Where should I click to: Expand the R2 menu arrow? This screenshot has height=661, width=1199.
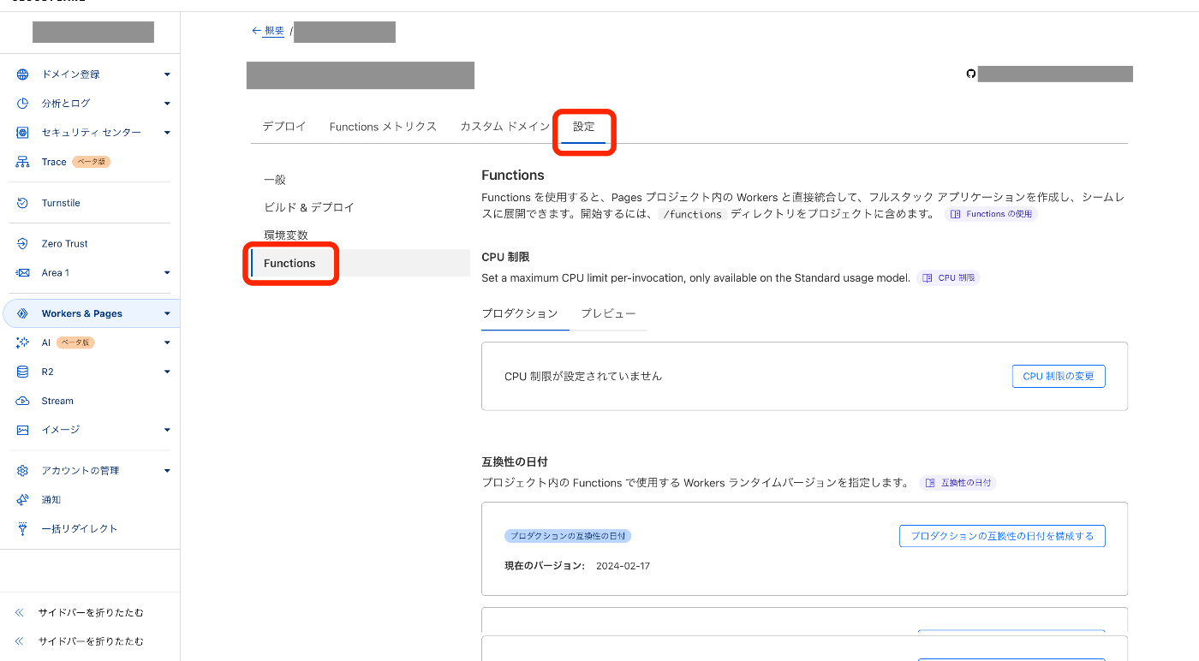(167, 372)
